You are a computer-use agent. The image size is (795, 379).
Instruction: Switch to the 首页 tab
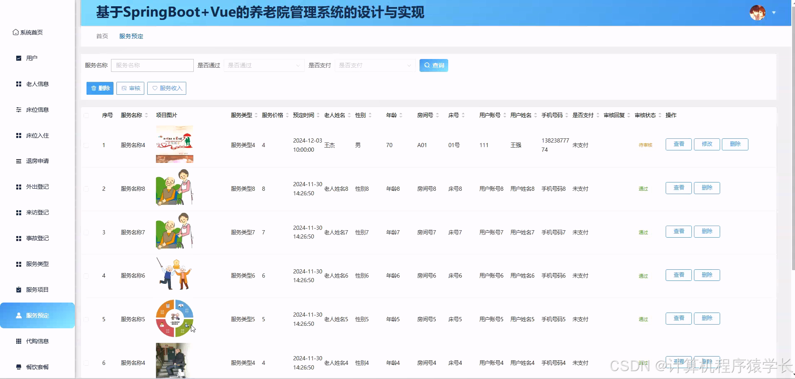(x=101, y=36)
